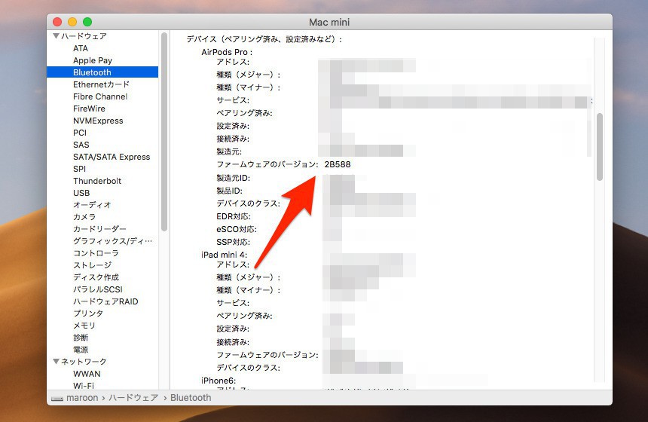Select PCI in the sidebar
The image size is (648, 422).
[80, 133]
